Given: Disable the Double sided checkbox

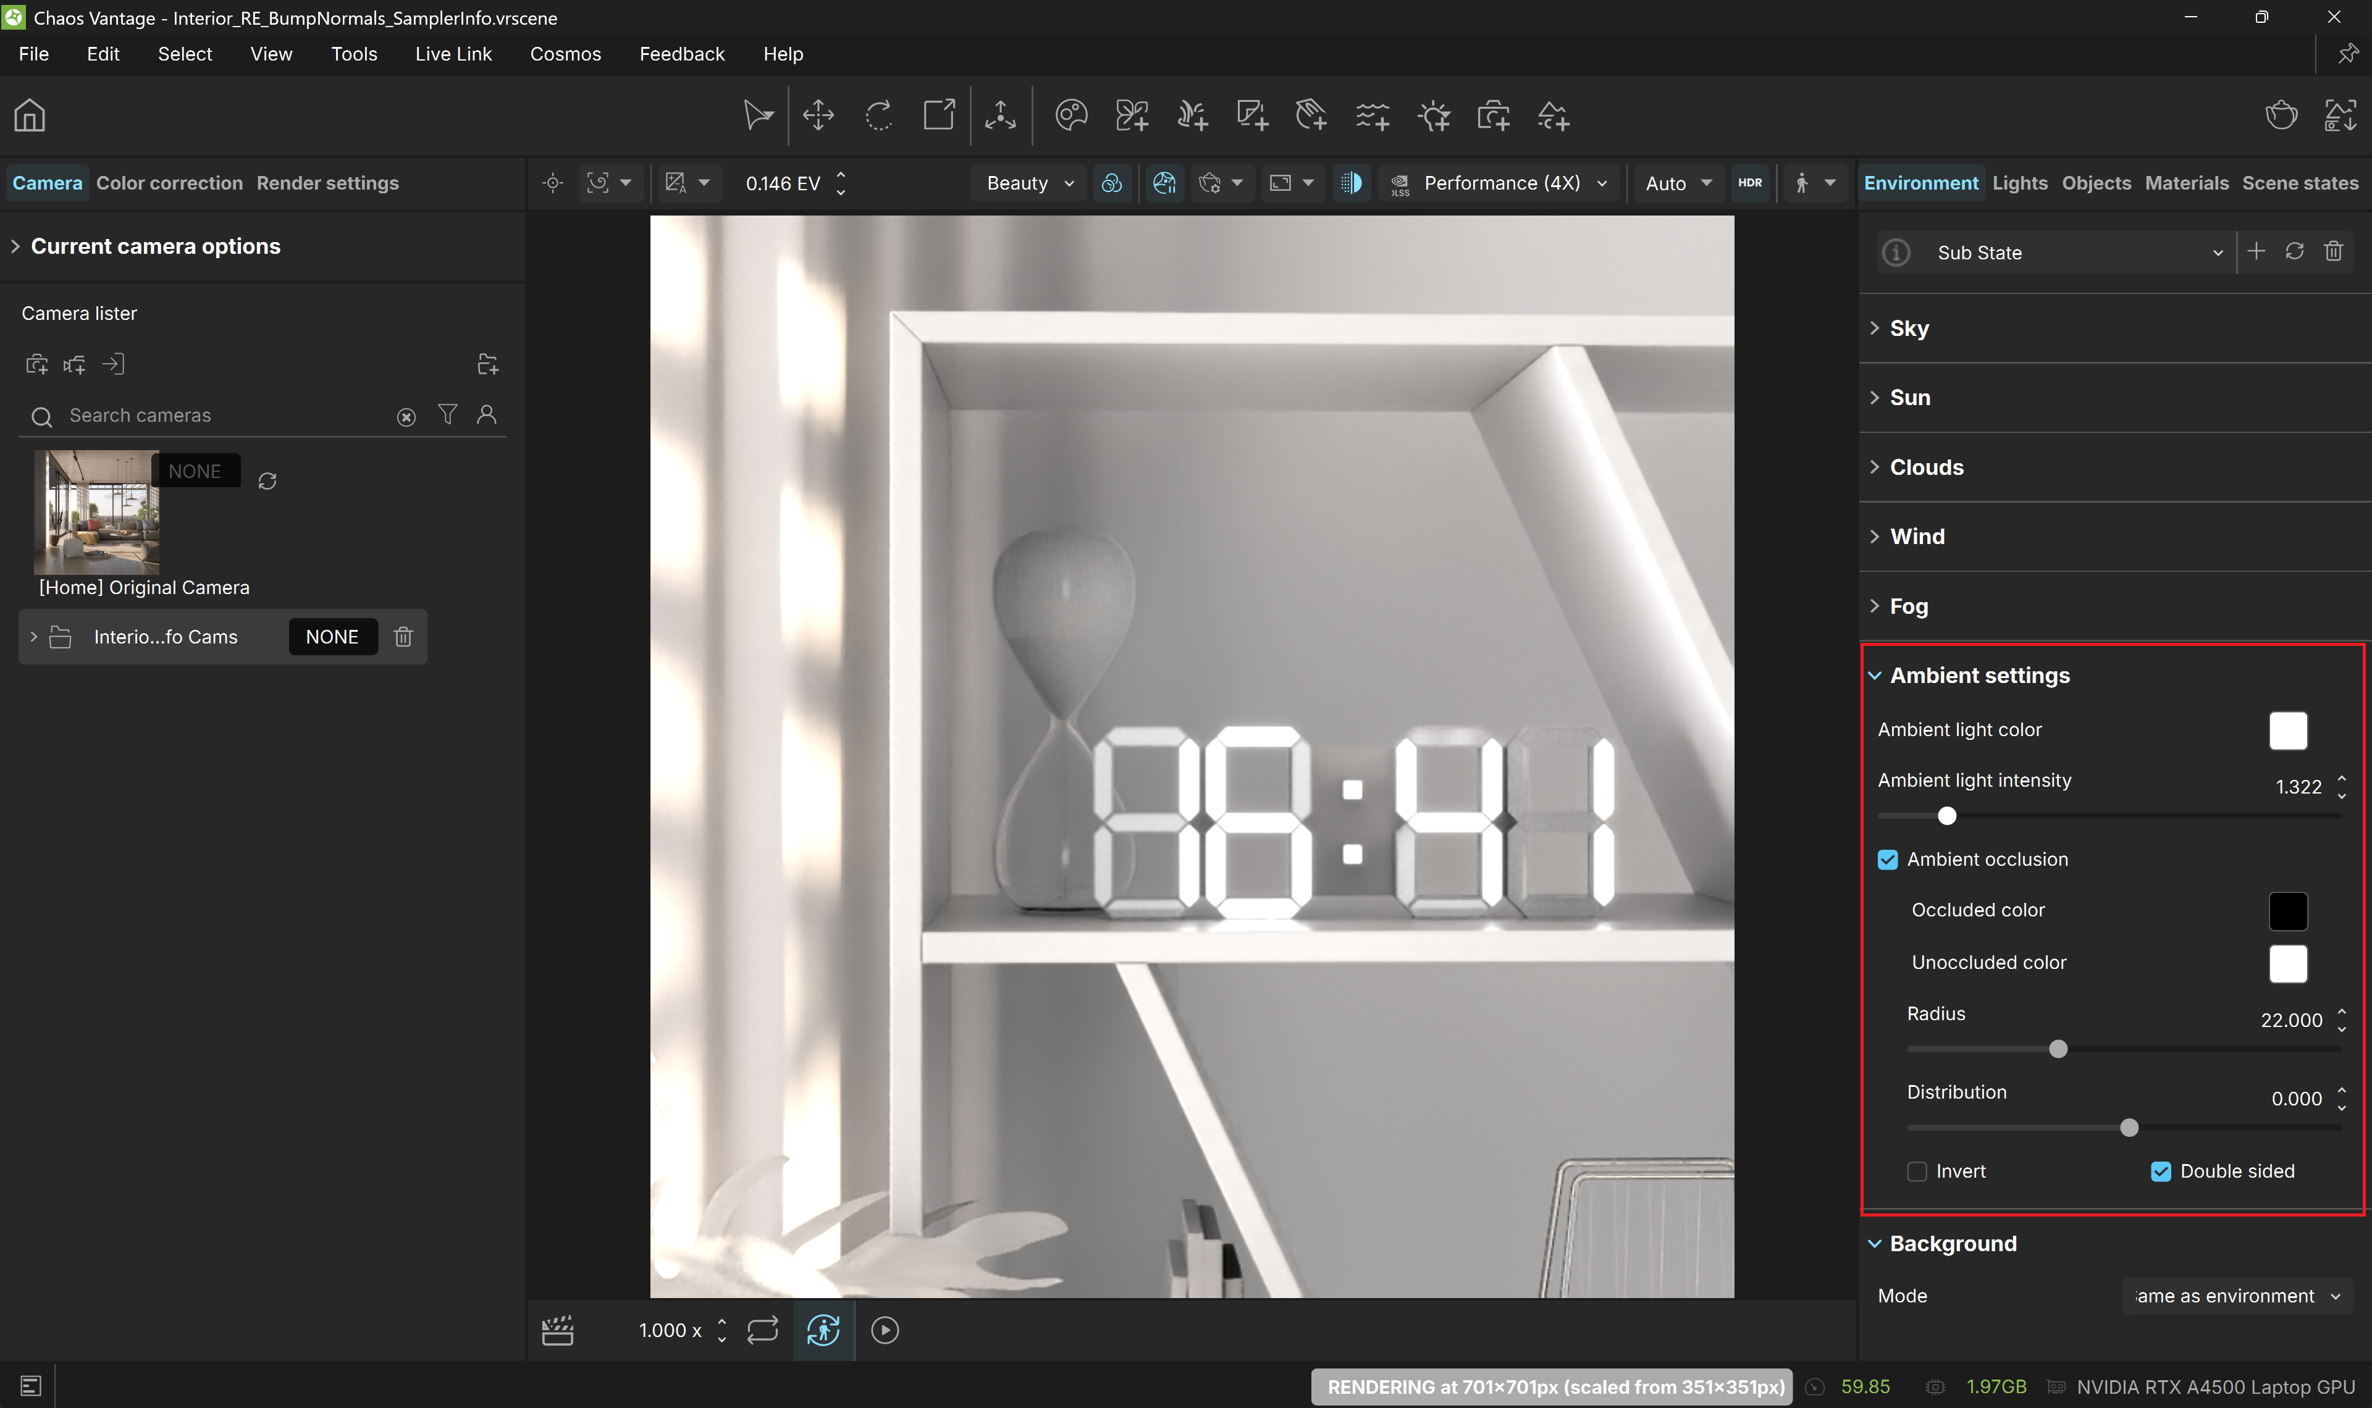Looking at the screenshot, I should pos(2160,1171).
